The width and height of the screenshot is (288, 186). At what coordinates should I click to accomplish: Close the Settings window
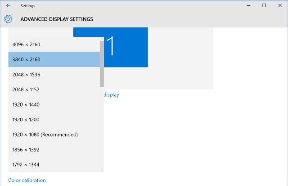[280, 6]
